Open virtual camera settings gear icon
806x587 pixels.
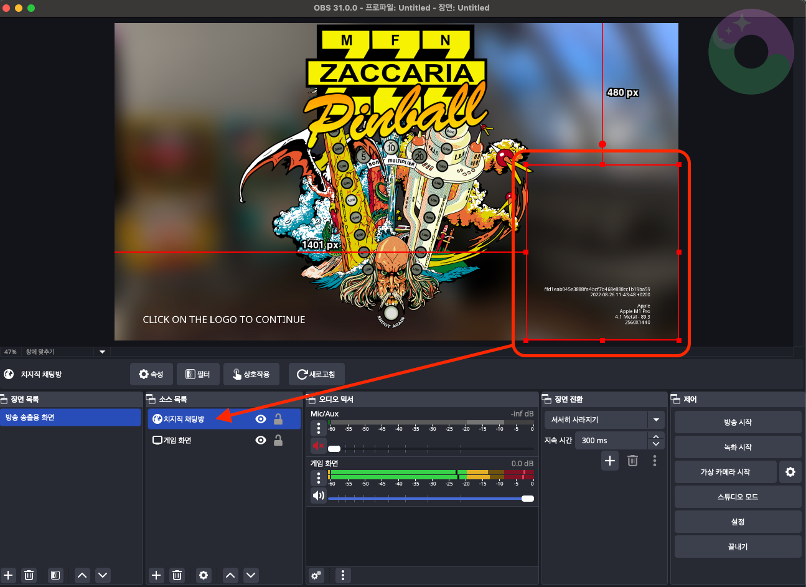click(790, 472)
